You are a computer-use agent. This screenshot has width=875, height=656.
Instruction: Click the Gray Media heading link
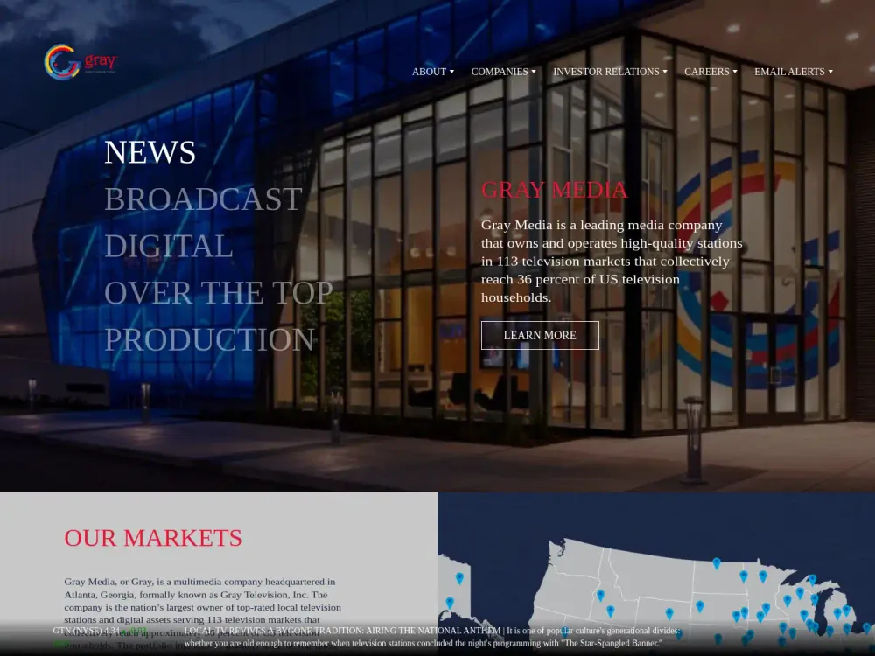click(x=554, y=190)
